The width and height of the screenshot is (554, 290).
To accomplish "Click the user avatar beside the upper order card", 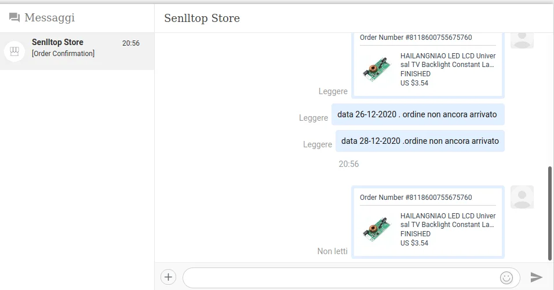I will [x=522, y=38].
